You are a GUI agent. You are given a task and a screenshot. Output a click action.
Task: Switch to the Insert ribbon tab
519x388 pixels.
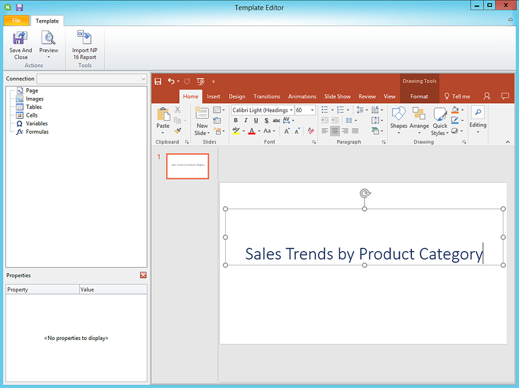[x=213, y=97]
